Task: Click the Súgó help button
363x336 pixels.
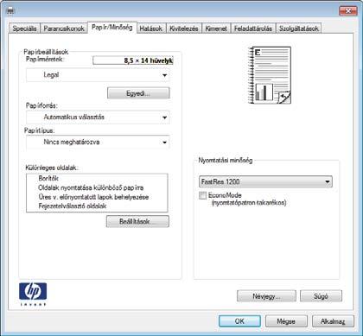Action: coord(321,296)
